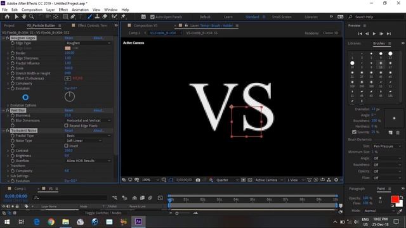
Task: Click the Home icon in the toolbar
Action: coord(7,17)
